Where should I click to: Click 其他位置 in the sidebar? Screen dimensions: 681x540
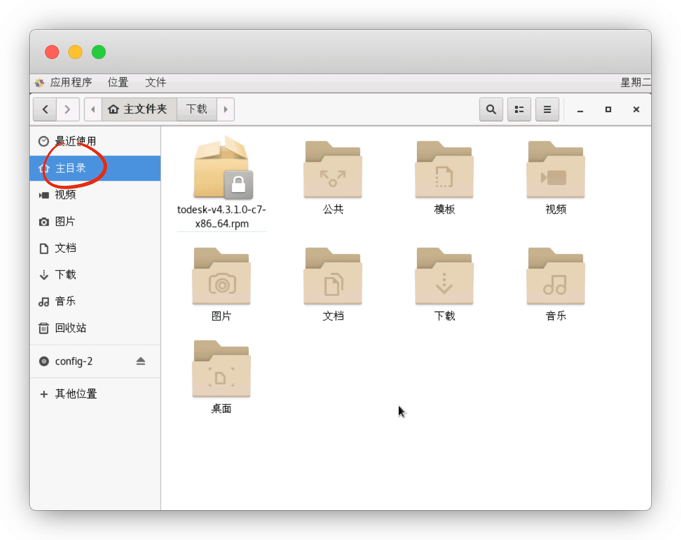point(76,394)
